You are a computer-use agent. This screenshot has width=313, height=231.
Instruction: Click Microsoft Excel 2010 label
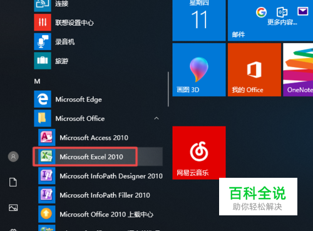tap(91, 157)
